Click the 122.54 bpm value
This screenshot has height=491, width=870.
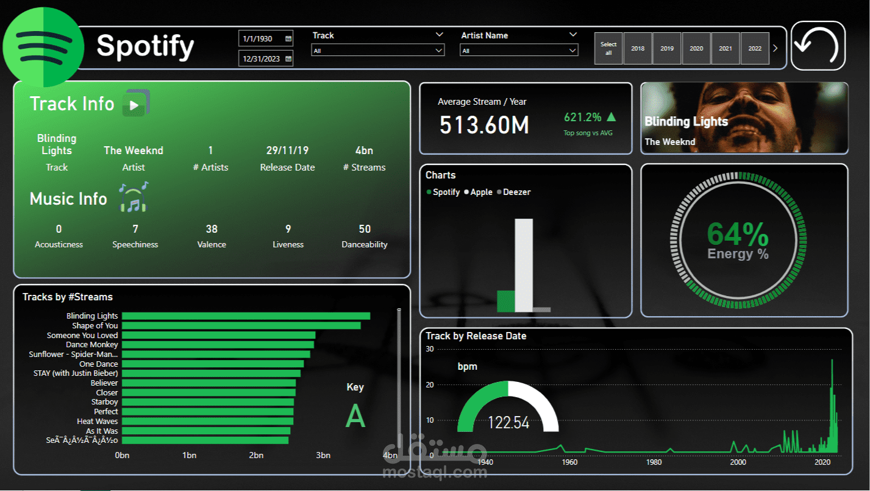pyautogui.click(x=508, y=422)
